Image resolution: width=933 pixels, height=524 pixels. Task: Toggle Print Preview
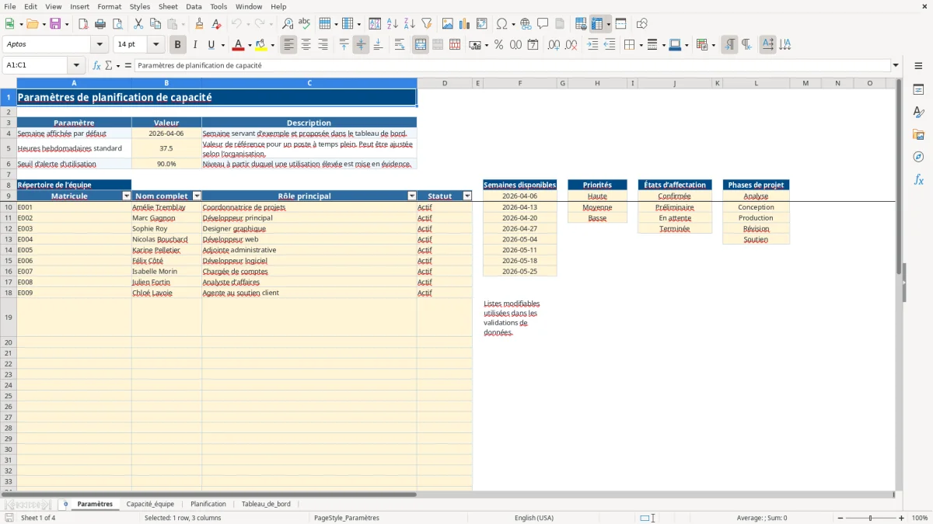(117, 24)
